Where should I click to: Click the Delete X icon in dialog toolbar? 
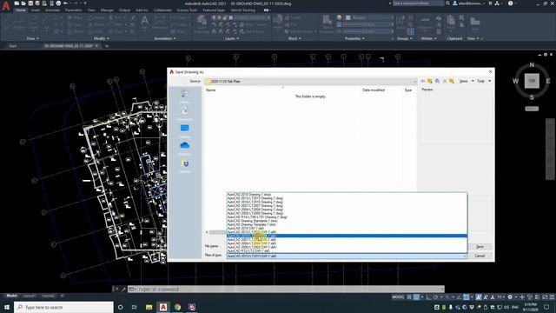[x=444, y=81]
